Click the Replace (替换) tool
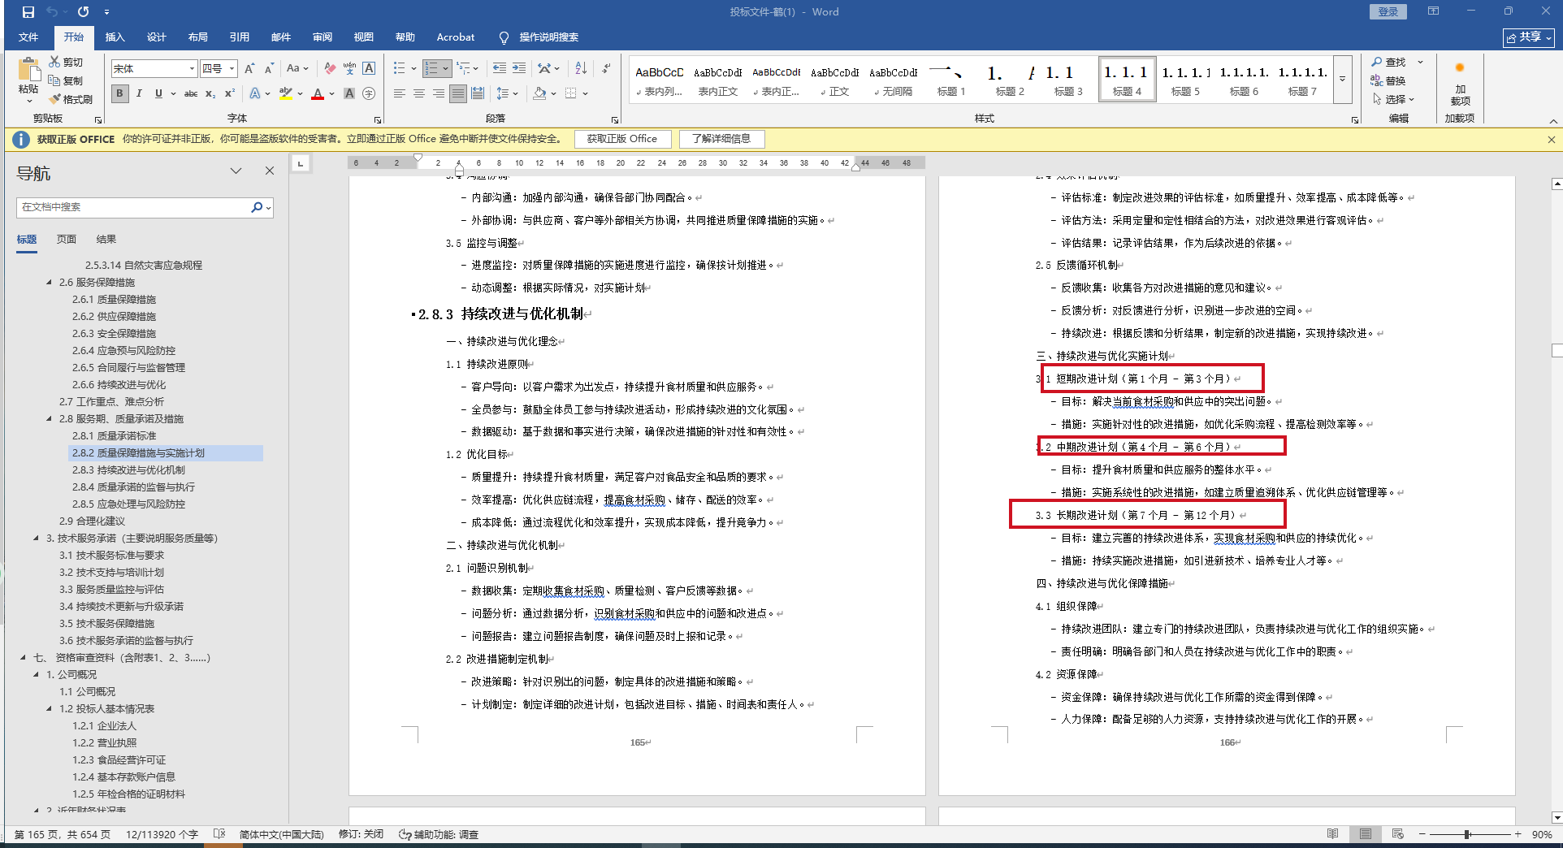The image size is (1563, 848). pos(1388,80)
